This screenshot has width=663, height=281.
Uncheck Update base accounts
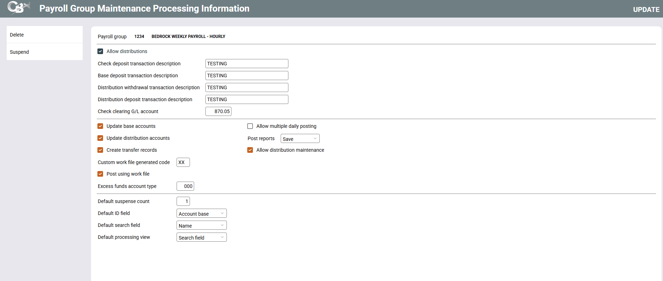point(100,126)
